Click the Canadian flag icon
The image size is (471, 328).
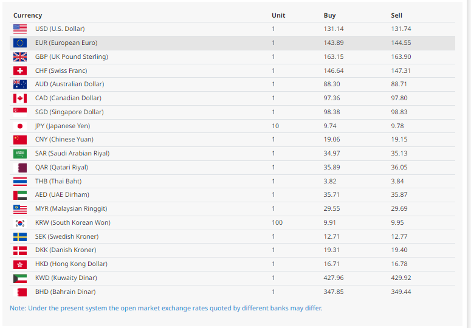click(20, 98)
